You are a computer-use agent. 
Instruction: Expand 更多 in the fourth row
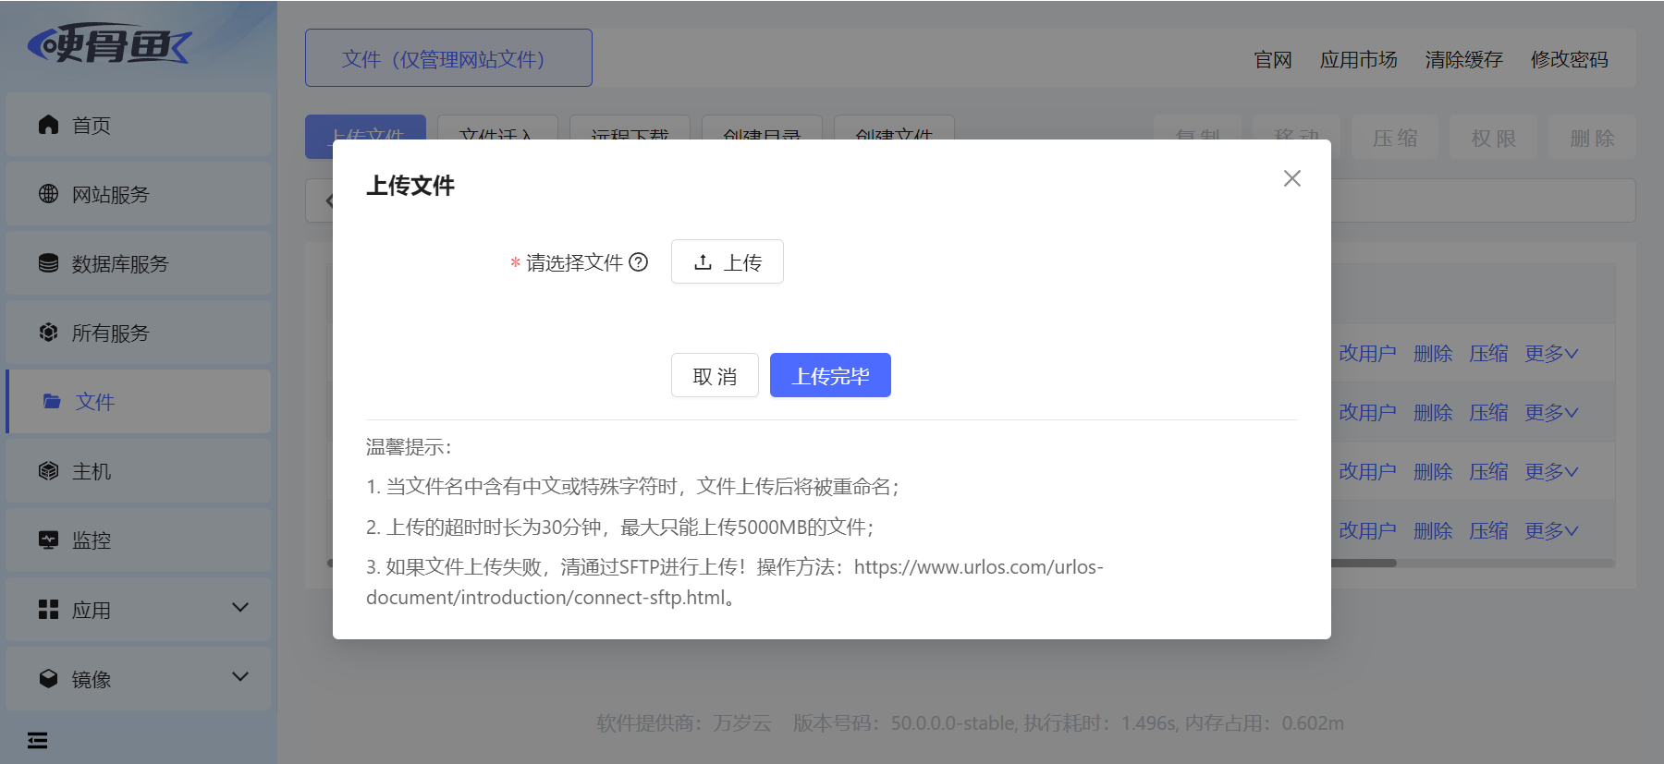[x=1552, y=530]
